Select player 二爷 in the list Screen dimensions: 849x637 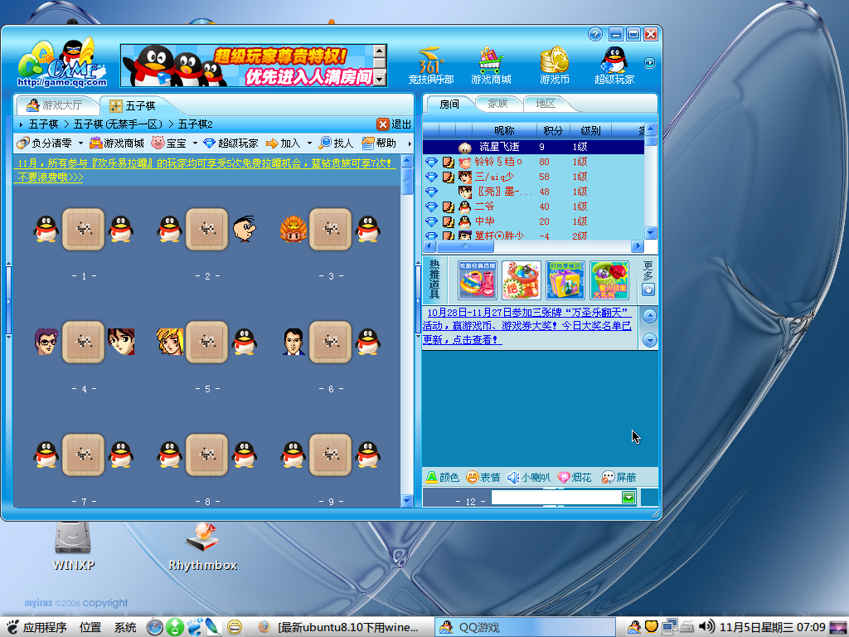tap(533, 207)
